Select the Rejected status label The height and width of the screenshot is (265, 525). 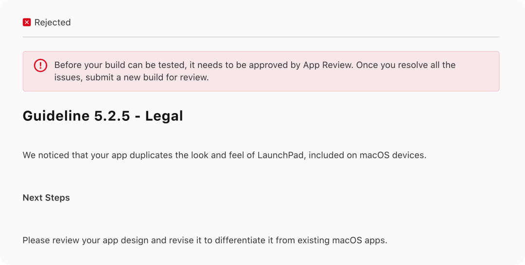pyautogui.click(x=52, y=22)
